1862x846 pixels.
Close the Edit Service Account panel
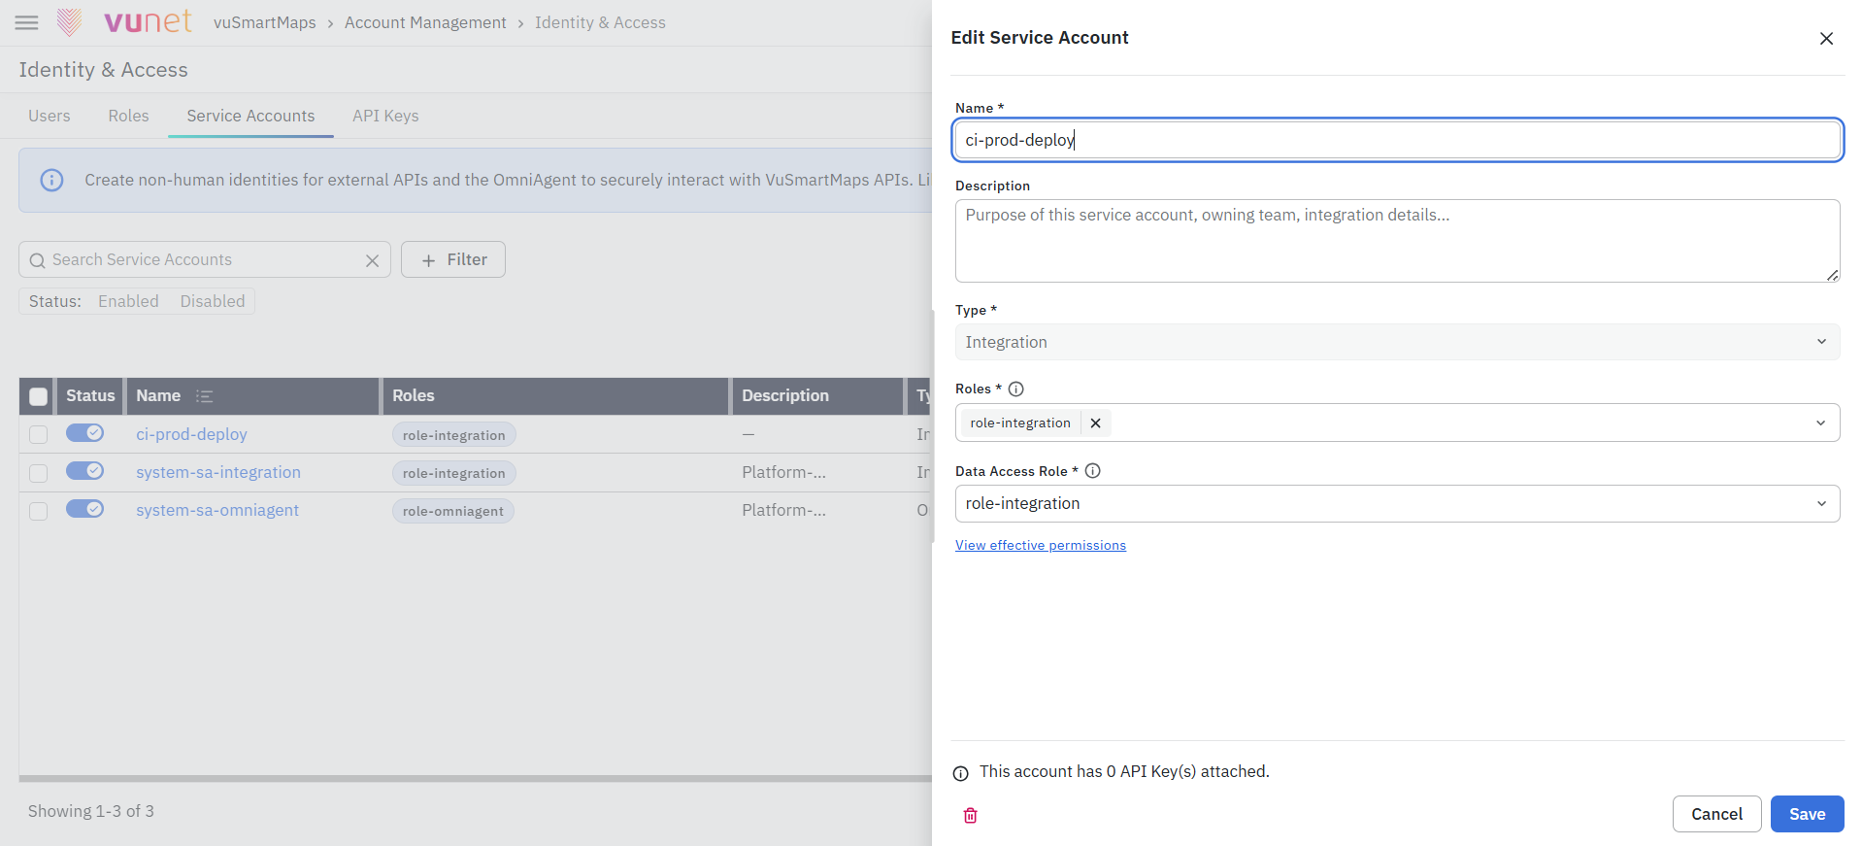[1826, 38]
